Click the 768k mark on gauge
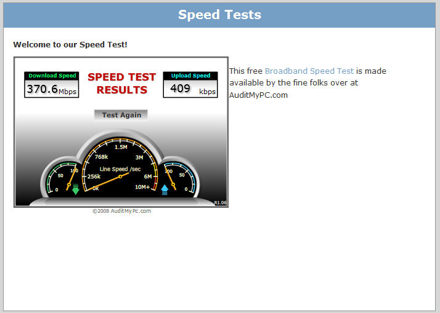The image size is (440, 313). pyautogui.click(x=101, y=157)
